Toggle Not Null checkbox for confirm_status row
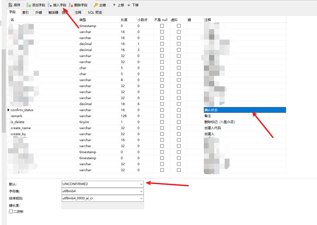The width and height of the screenshot is (317, 225). click(x=162, y=110)
